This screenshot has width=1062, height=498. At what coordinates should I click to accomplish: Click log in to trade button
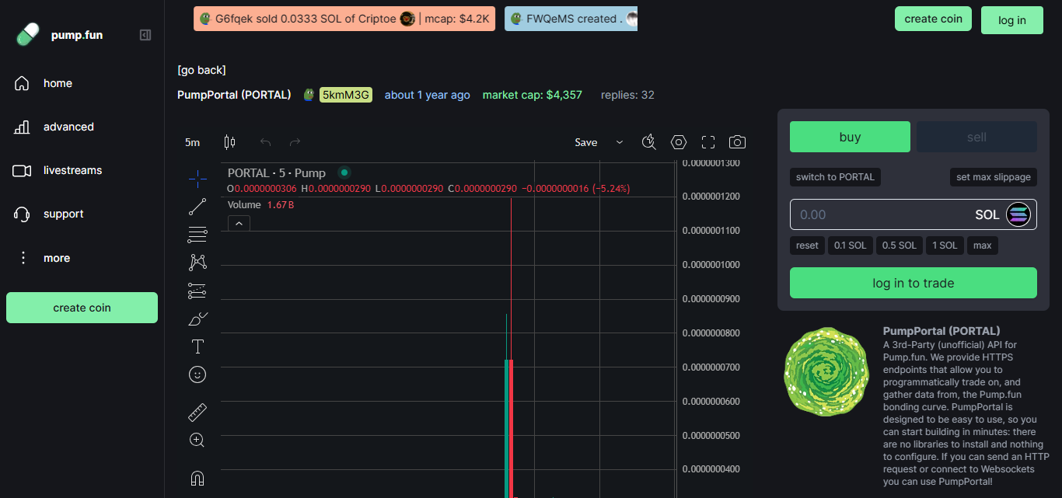(x=914, y=283)
